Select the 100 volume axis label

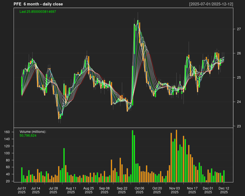click(x=14, y=153)
